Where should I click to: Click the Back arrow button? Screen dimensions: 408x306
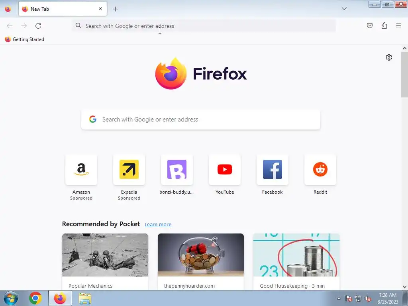[x=10, y=26]
